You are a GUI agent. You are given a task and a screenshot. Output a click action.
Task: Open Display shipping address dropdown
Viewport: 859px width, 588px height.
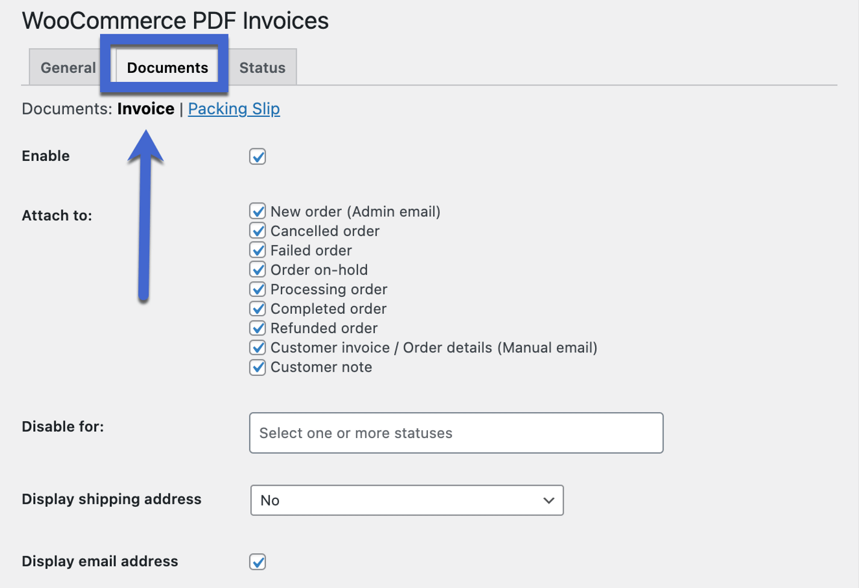point(407,500)
